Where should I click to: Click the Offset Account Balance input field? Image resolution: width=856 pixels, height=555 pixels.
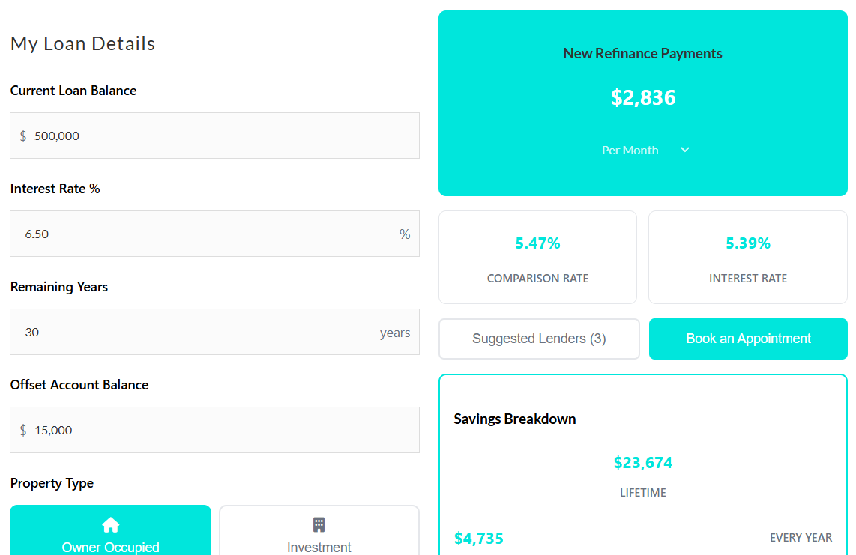tap(214, 430)
